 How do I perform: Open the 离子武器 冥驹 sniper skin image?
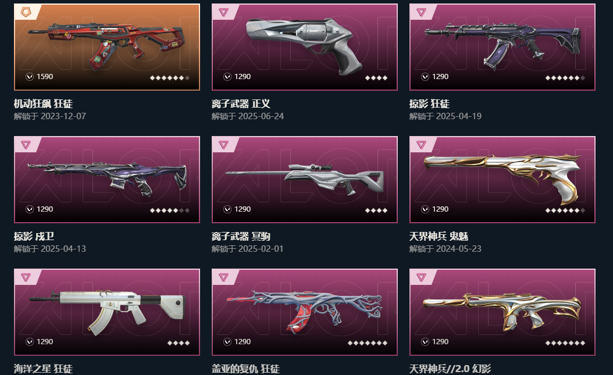pyautogui.click(x=305, y=179)
